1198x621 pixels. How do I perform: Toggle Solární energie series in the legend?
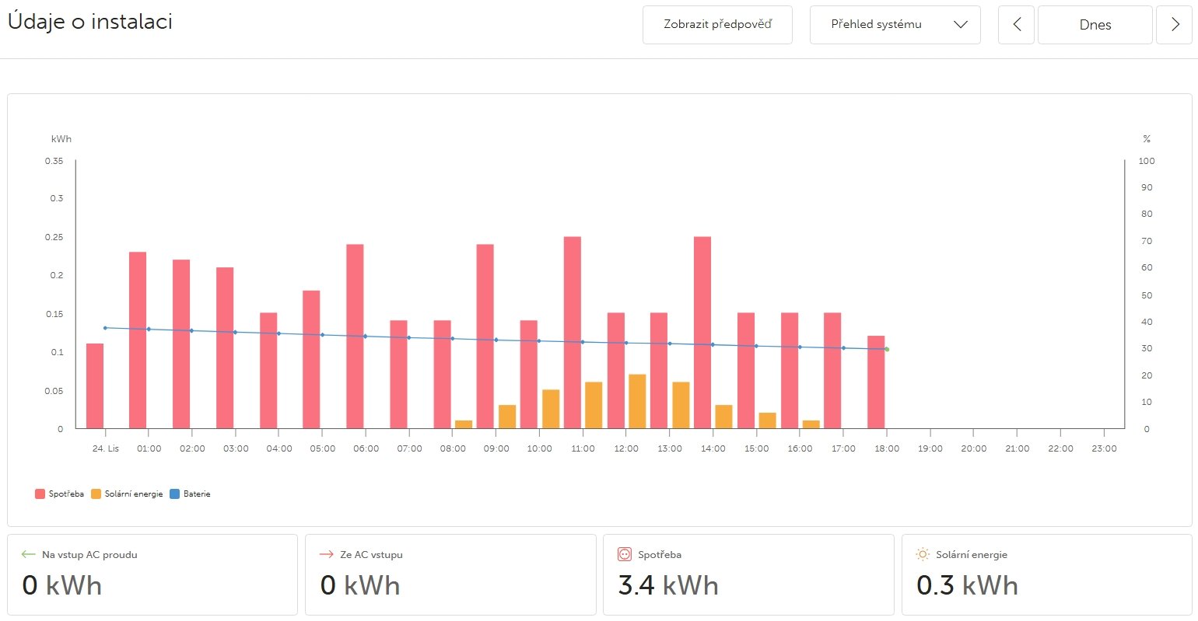pyautogui.click(x=133, y=494)
